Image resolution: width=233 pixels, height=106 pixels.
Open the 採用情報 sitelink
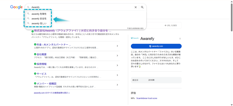click(42, 64)
